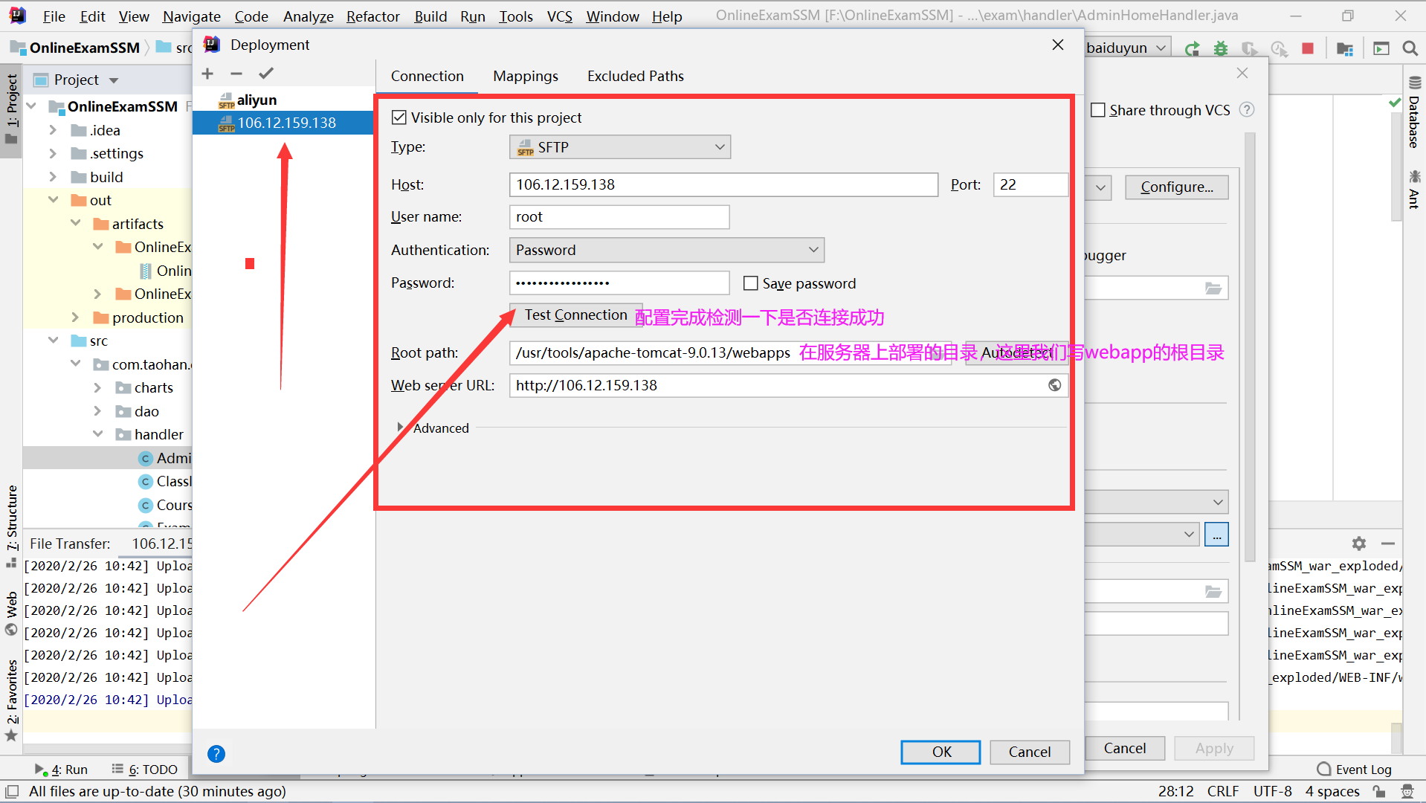The height and width of the screenshot is (803, 1426).
Task: Open the Favorites tool window tab
Action: 12,699
